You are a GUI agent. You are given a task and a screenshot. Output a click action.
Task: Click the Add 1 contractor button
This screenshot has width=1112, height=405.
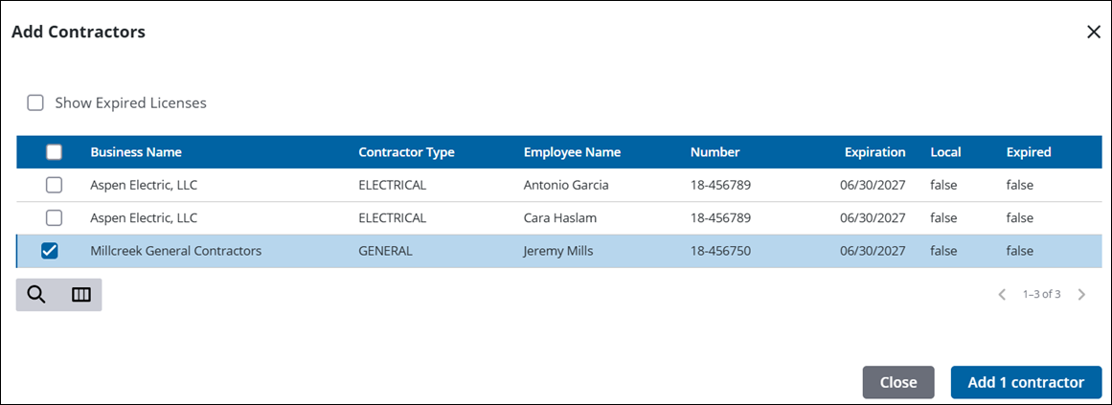1026,382
